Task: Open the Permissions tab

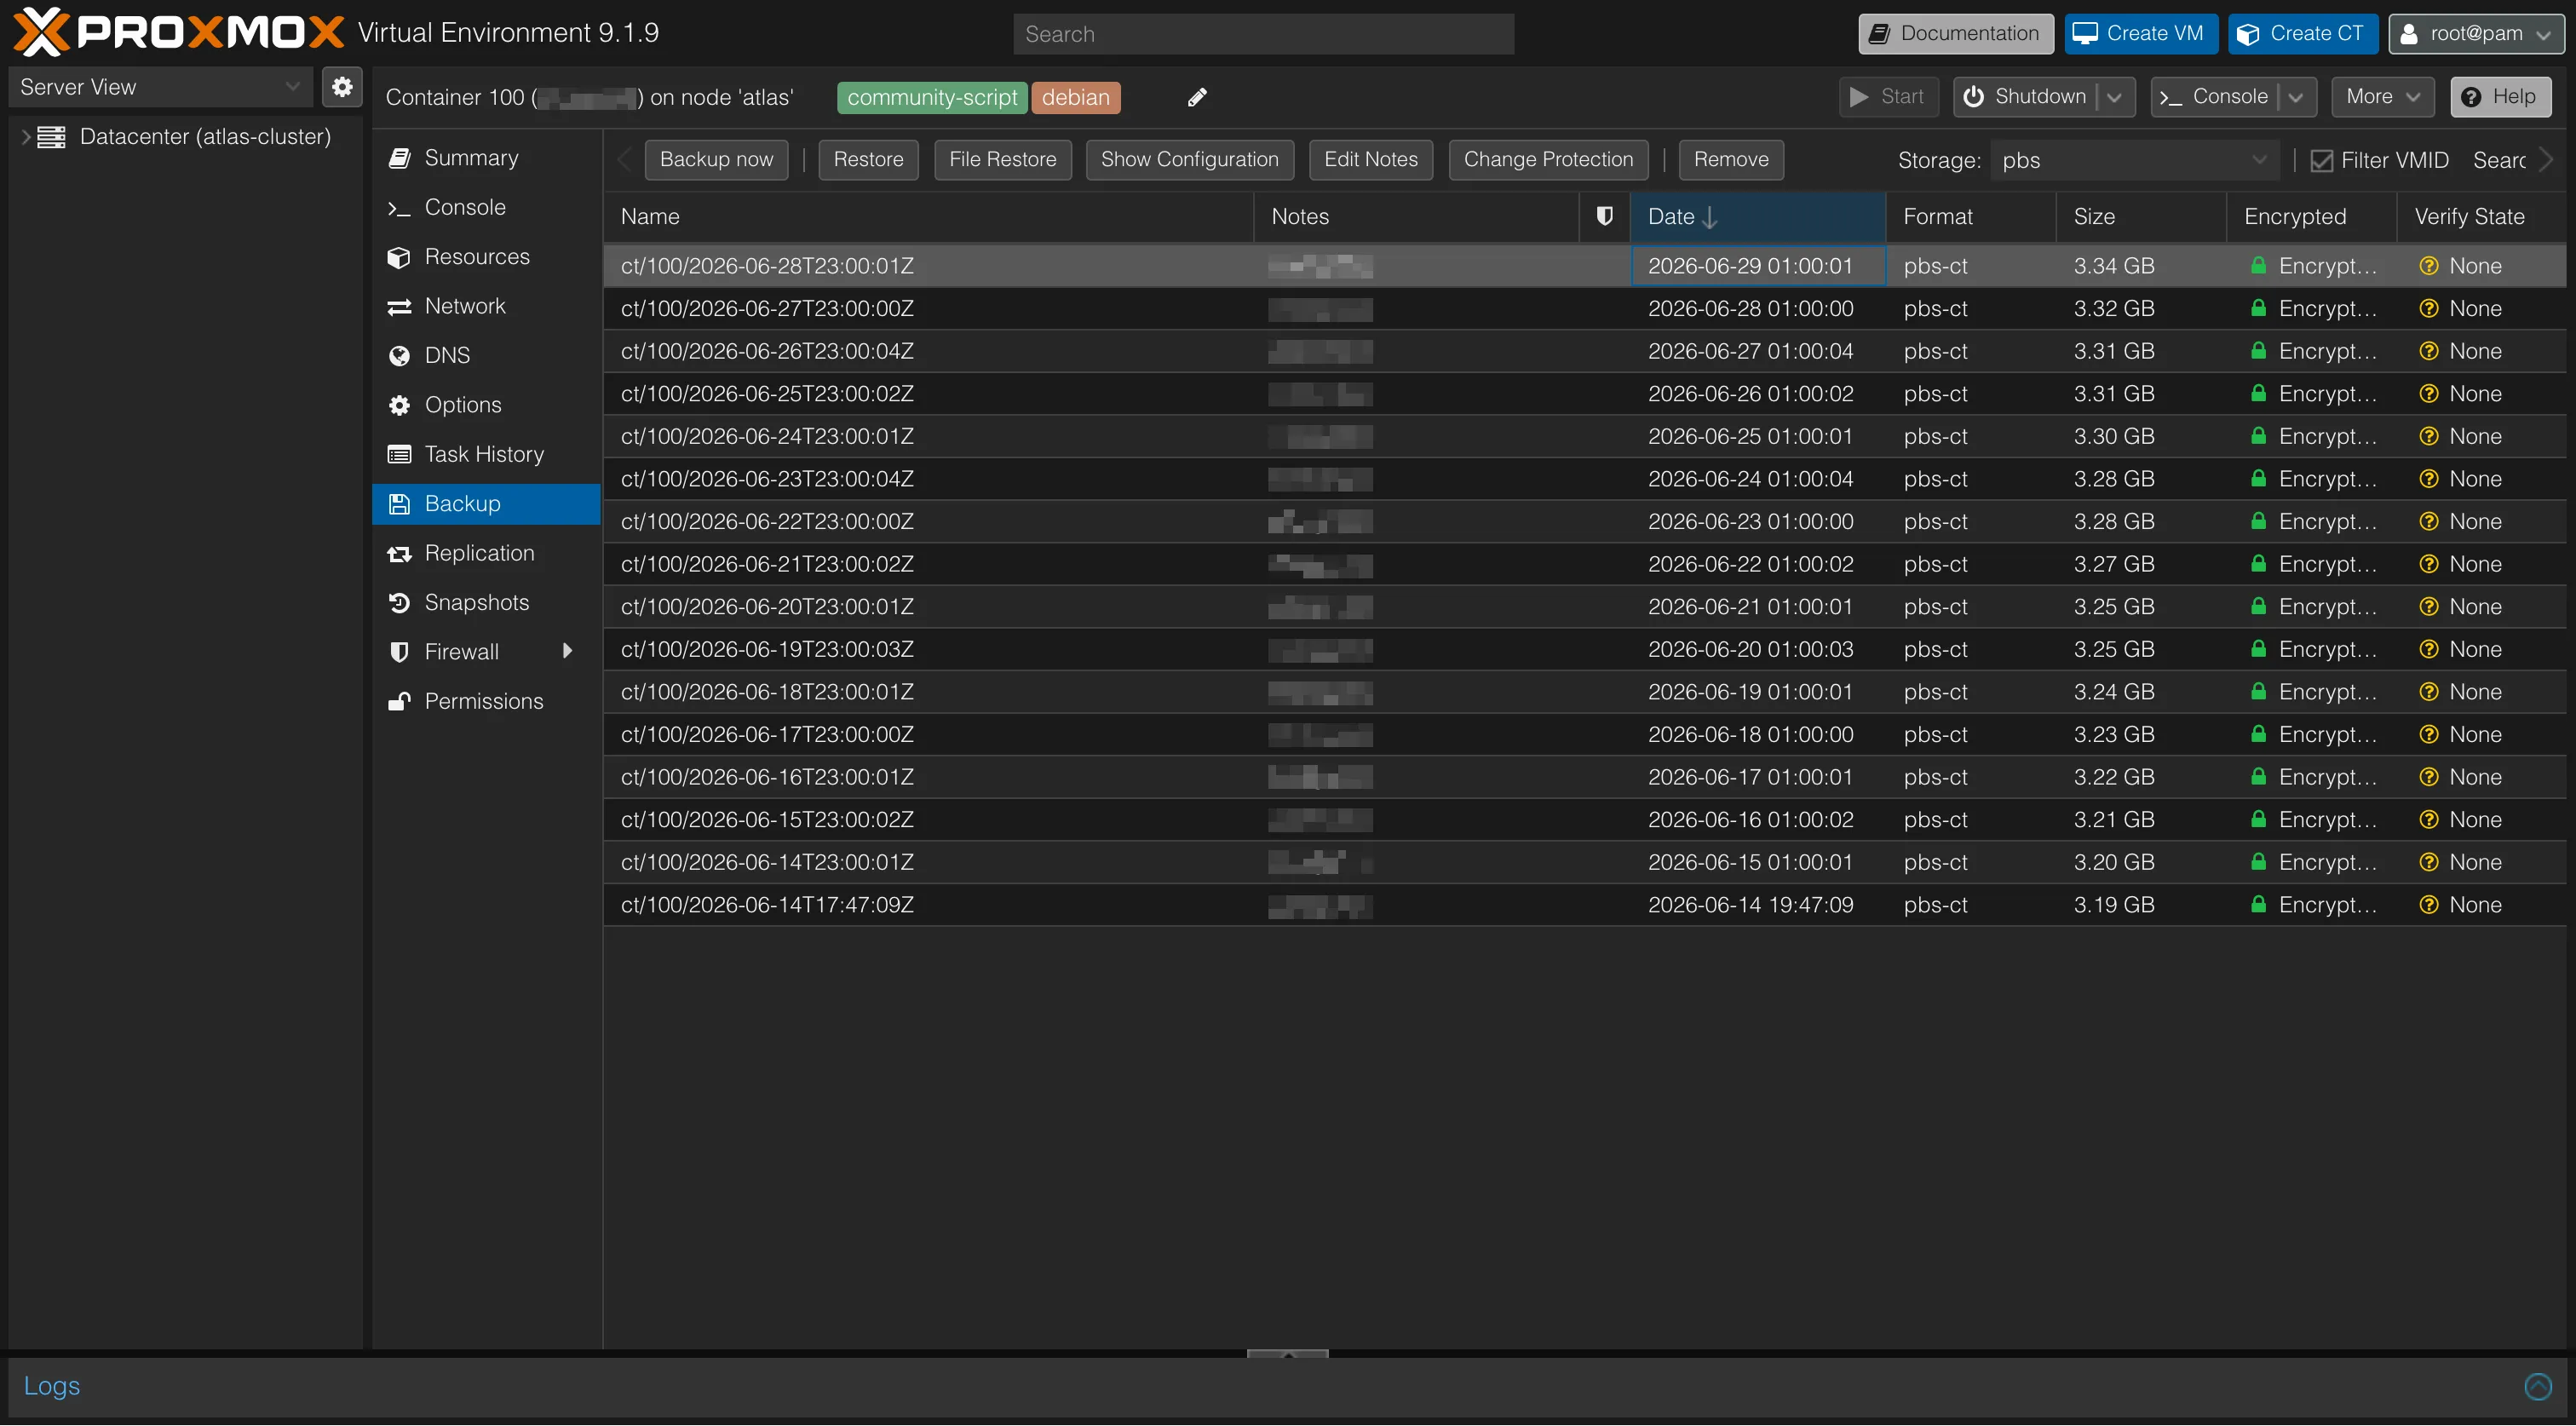Action: point(486,701)
